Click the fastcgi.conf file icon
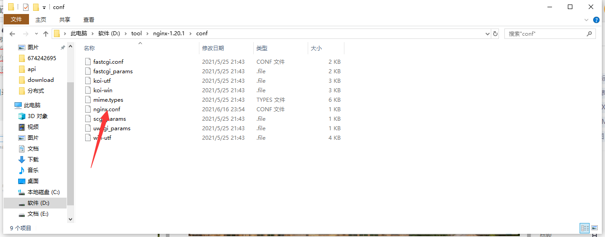This screenshot has height=237, width=605. click(88, 62)
